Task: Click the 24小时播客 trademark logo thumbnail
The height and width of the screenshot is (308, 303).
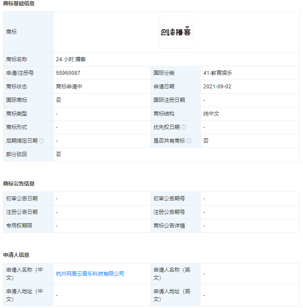Action: (176, 32)
